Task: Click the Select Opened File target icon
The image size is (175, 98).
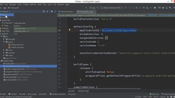Action: pos(44,11)
